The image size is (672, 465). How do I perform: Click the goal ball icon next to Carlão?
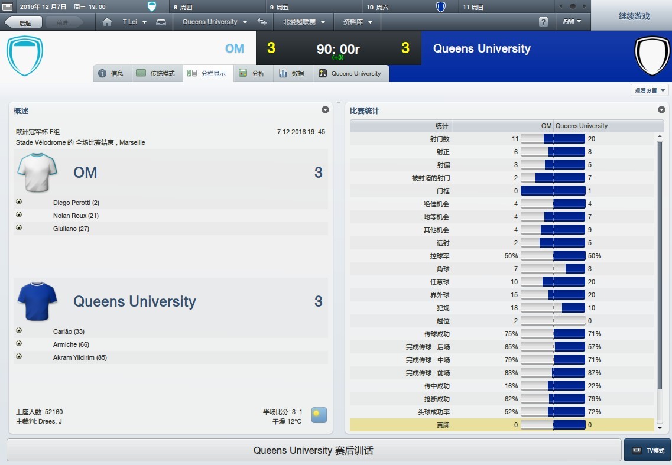point(19,330)
